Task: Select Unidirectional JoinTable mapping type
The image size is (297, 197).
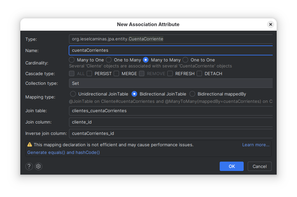Action: [x=73, y=94]
